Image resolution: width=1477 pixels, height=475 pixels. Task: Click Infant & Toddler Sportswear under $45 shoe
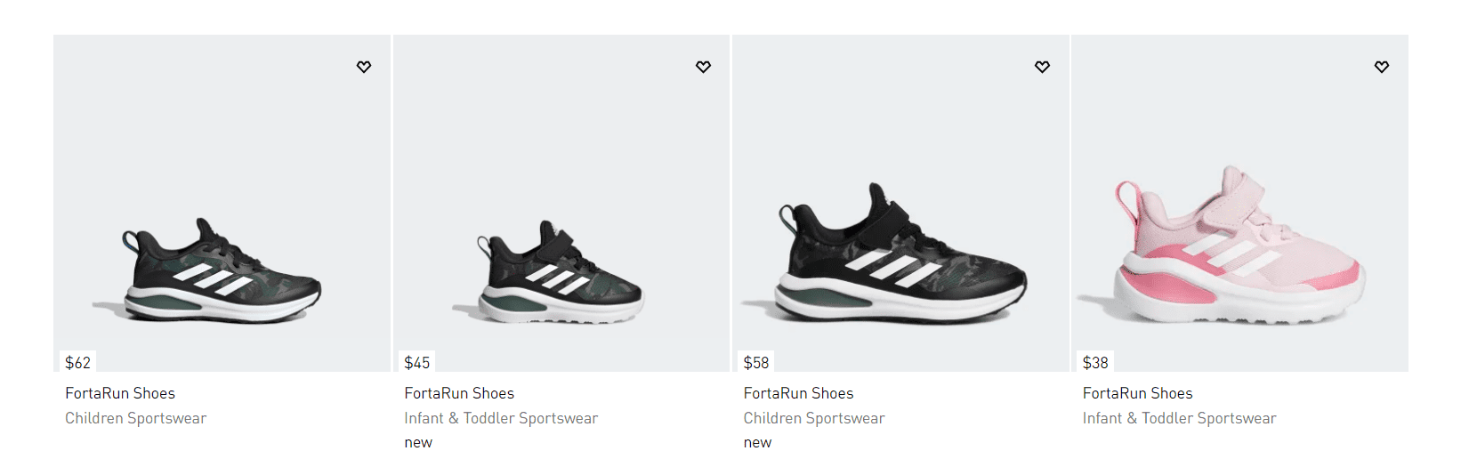(x=501, y=418)
